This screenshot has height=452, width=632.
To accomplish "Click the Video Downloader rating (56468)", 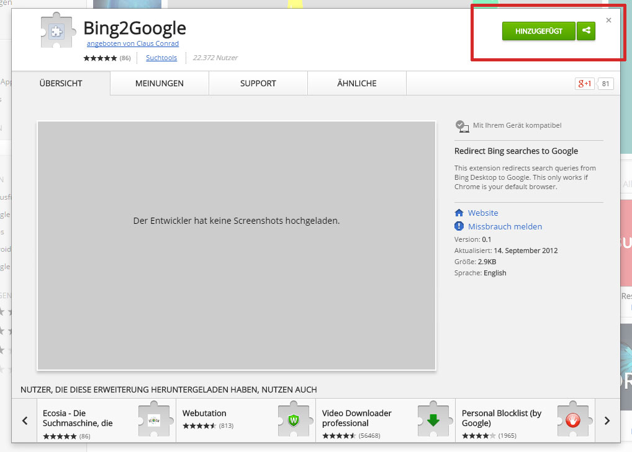I will [x=351, y=435].
